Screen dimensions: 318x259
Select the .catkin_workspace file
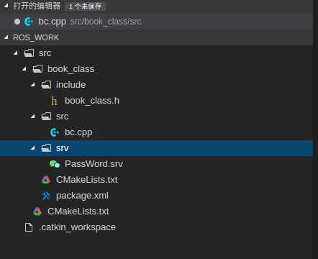click(x=77, y=227)
